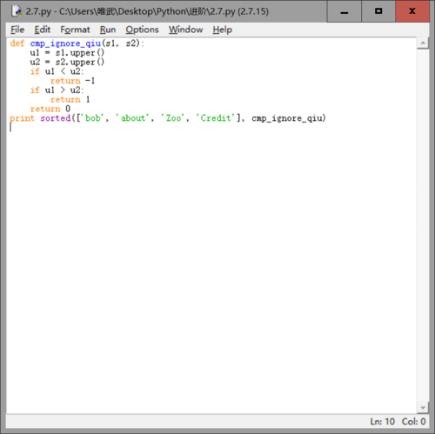Click the scrollbar down arrow

[x=423, y=408]
